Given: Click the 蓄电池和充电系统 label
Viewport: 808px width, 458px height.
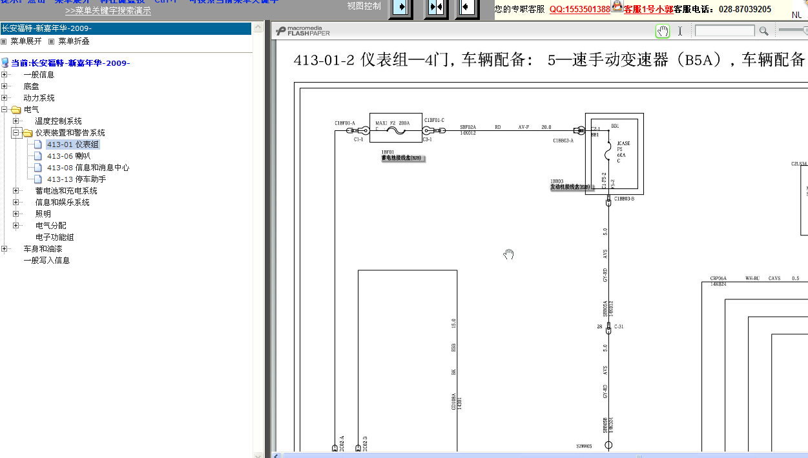Looking at the screenshot, I should [66, 191].
